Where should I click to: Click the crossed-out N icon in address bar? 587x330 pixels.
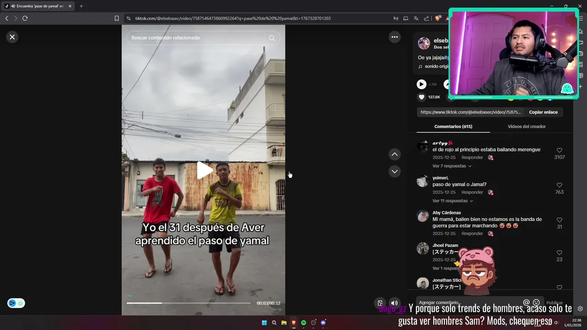(x=395, y=18)
